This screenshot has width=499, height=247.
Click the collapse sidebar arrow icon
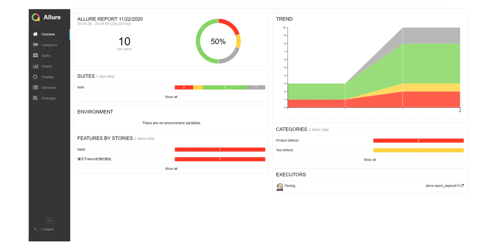click(x=35, y=229)
